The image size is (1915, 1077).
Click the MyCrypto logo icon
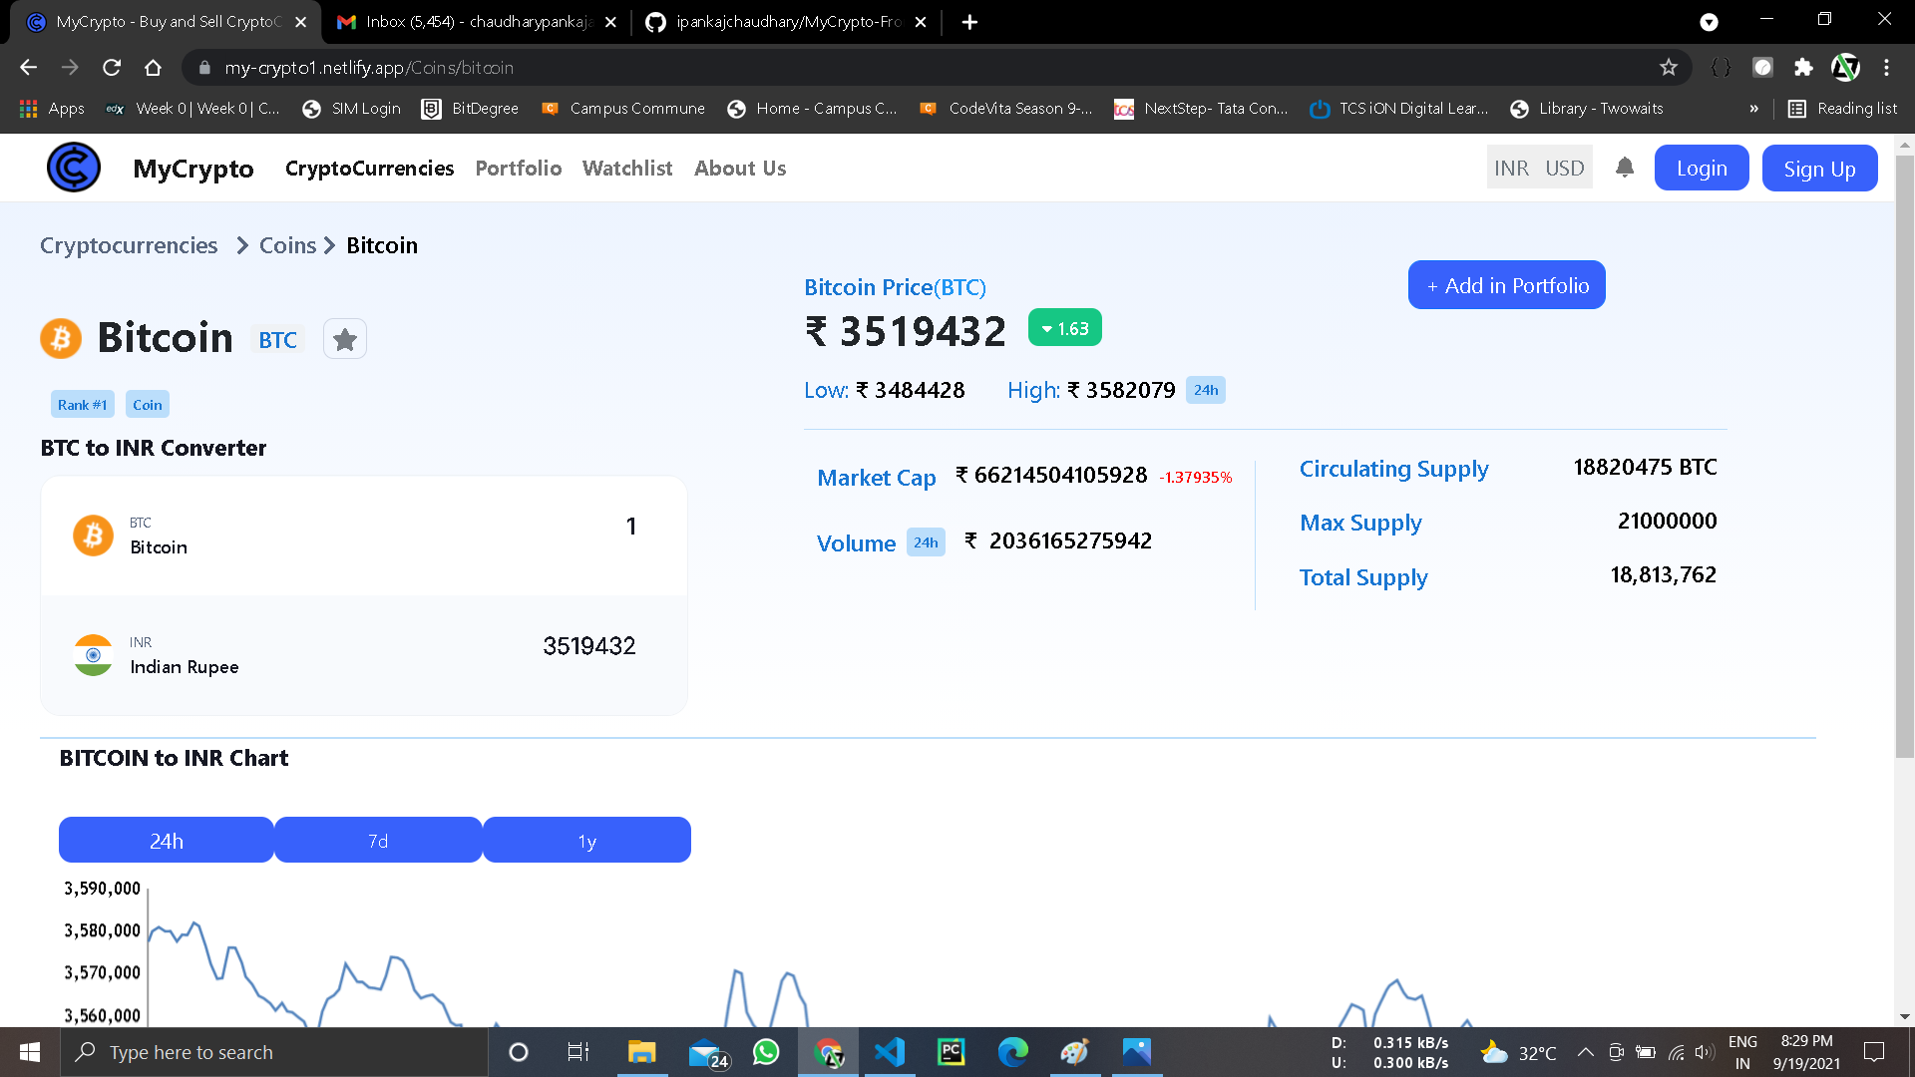pos(74,168)
